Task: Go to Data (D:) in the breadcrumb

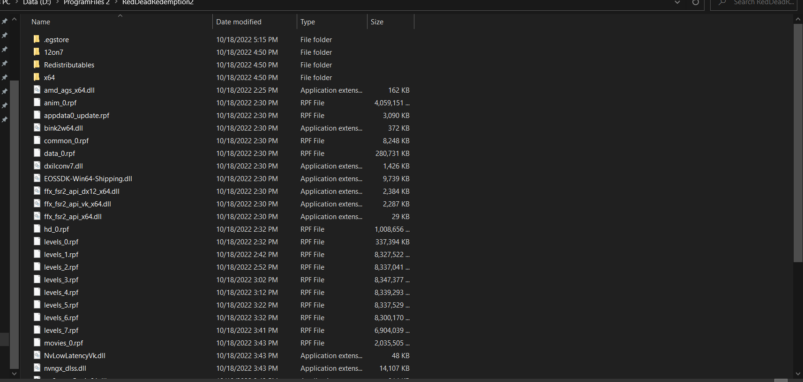Action: tap(37, 2)
